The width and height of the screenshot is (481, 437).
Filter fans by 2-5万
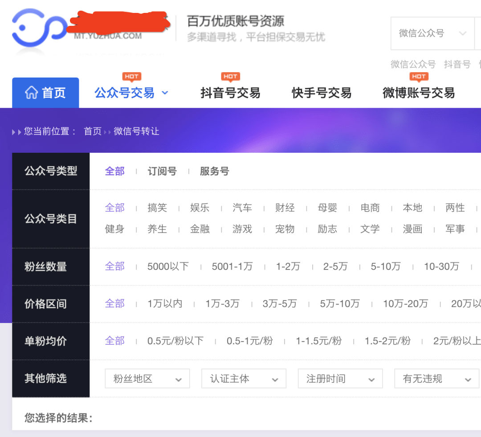click(335, 266)
